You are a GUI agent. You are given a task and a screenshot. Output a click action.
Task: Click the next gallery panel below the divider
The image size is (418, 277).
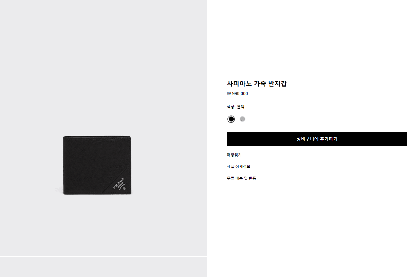tap(103, 267)
